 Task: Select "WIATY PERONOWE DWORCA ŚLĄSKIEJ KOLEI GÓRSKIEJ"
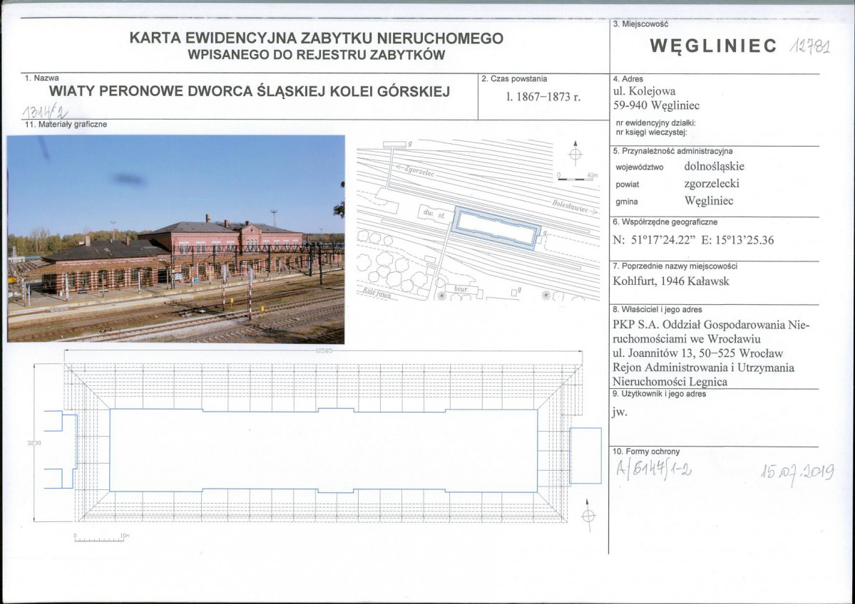[x=250, y=91]
